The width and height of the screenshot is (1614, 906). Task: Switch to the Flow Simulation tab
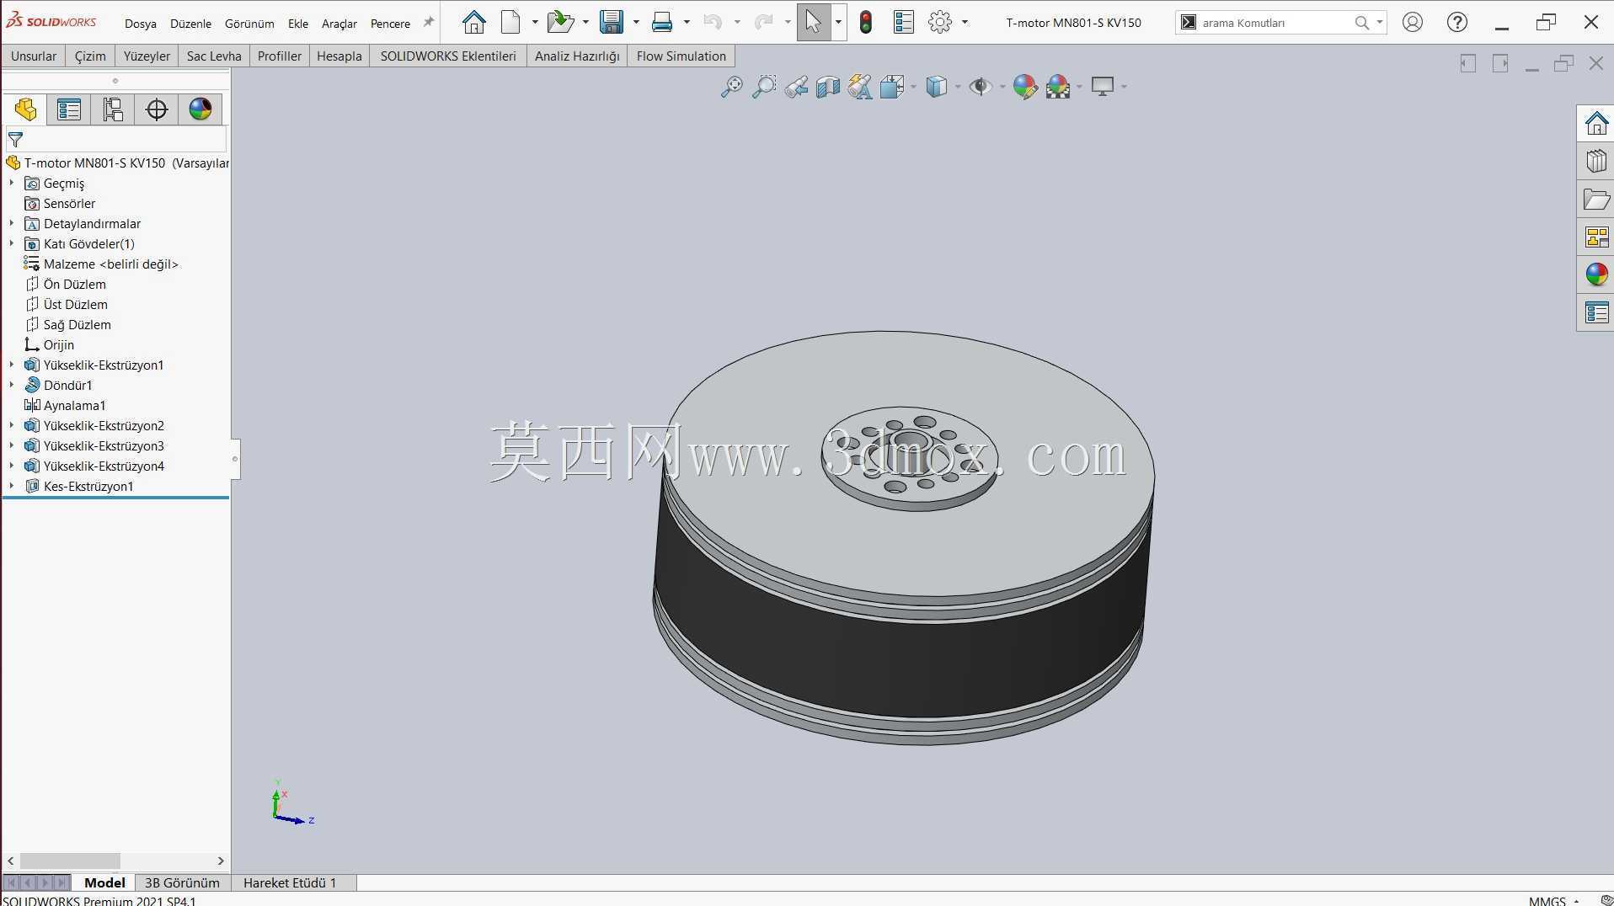click(681, 56)
